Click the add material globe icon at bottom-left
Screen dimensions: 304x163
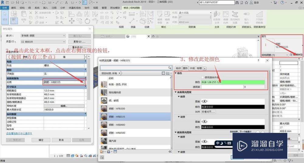pos(109,151)
